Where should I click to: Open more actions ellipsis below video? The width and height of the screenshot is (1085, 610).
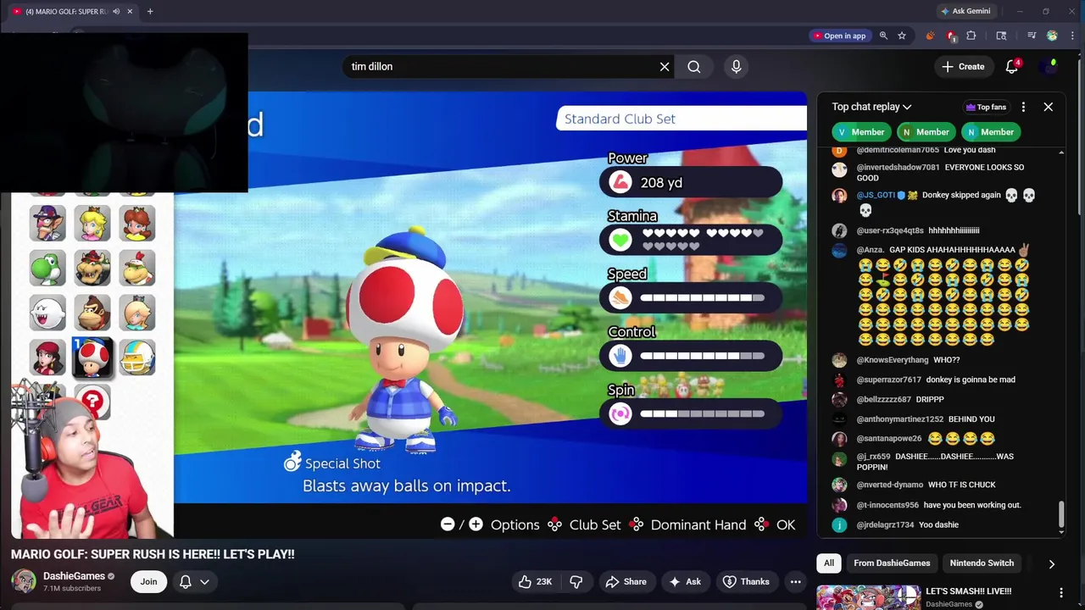pyautogui.click(x=795, y=581)
